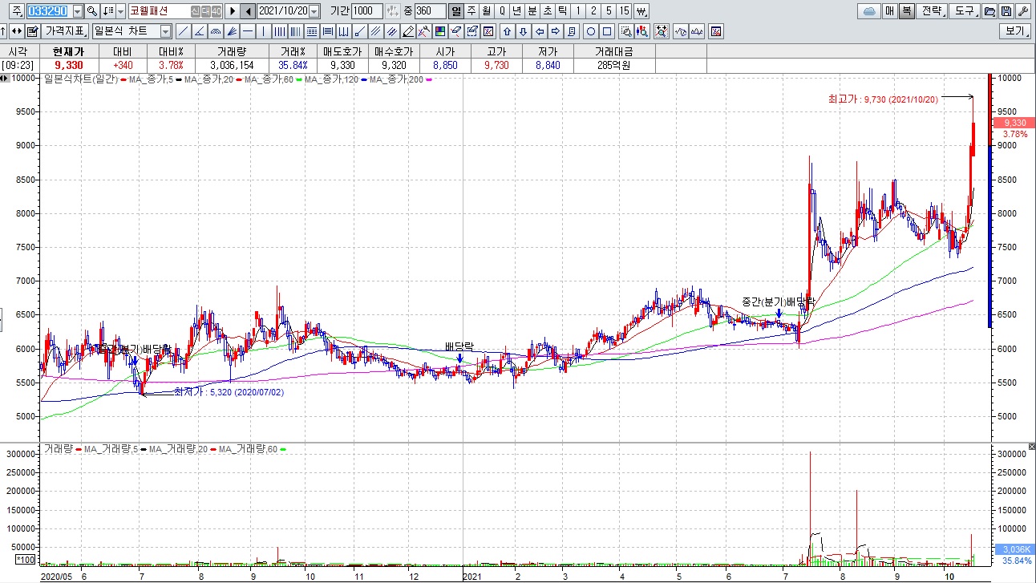Click the down arrow marker tool

click(524, 31)
